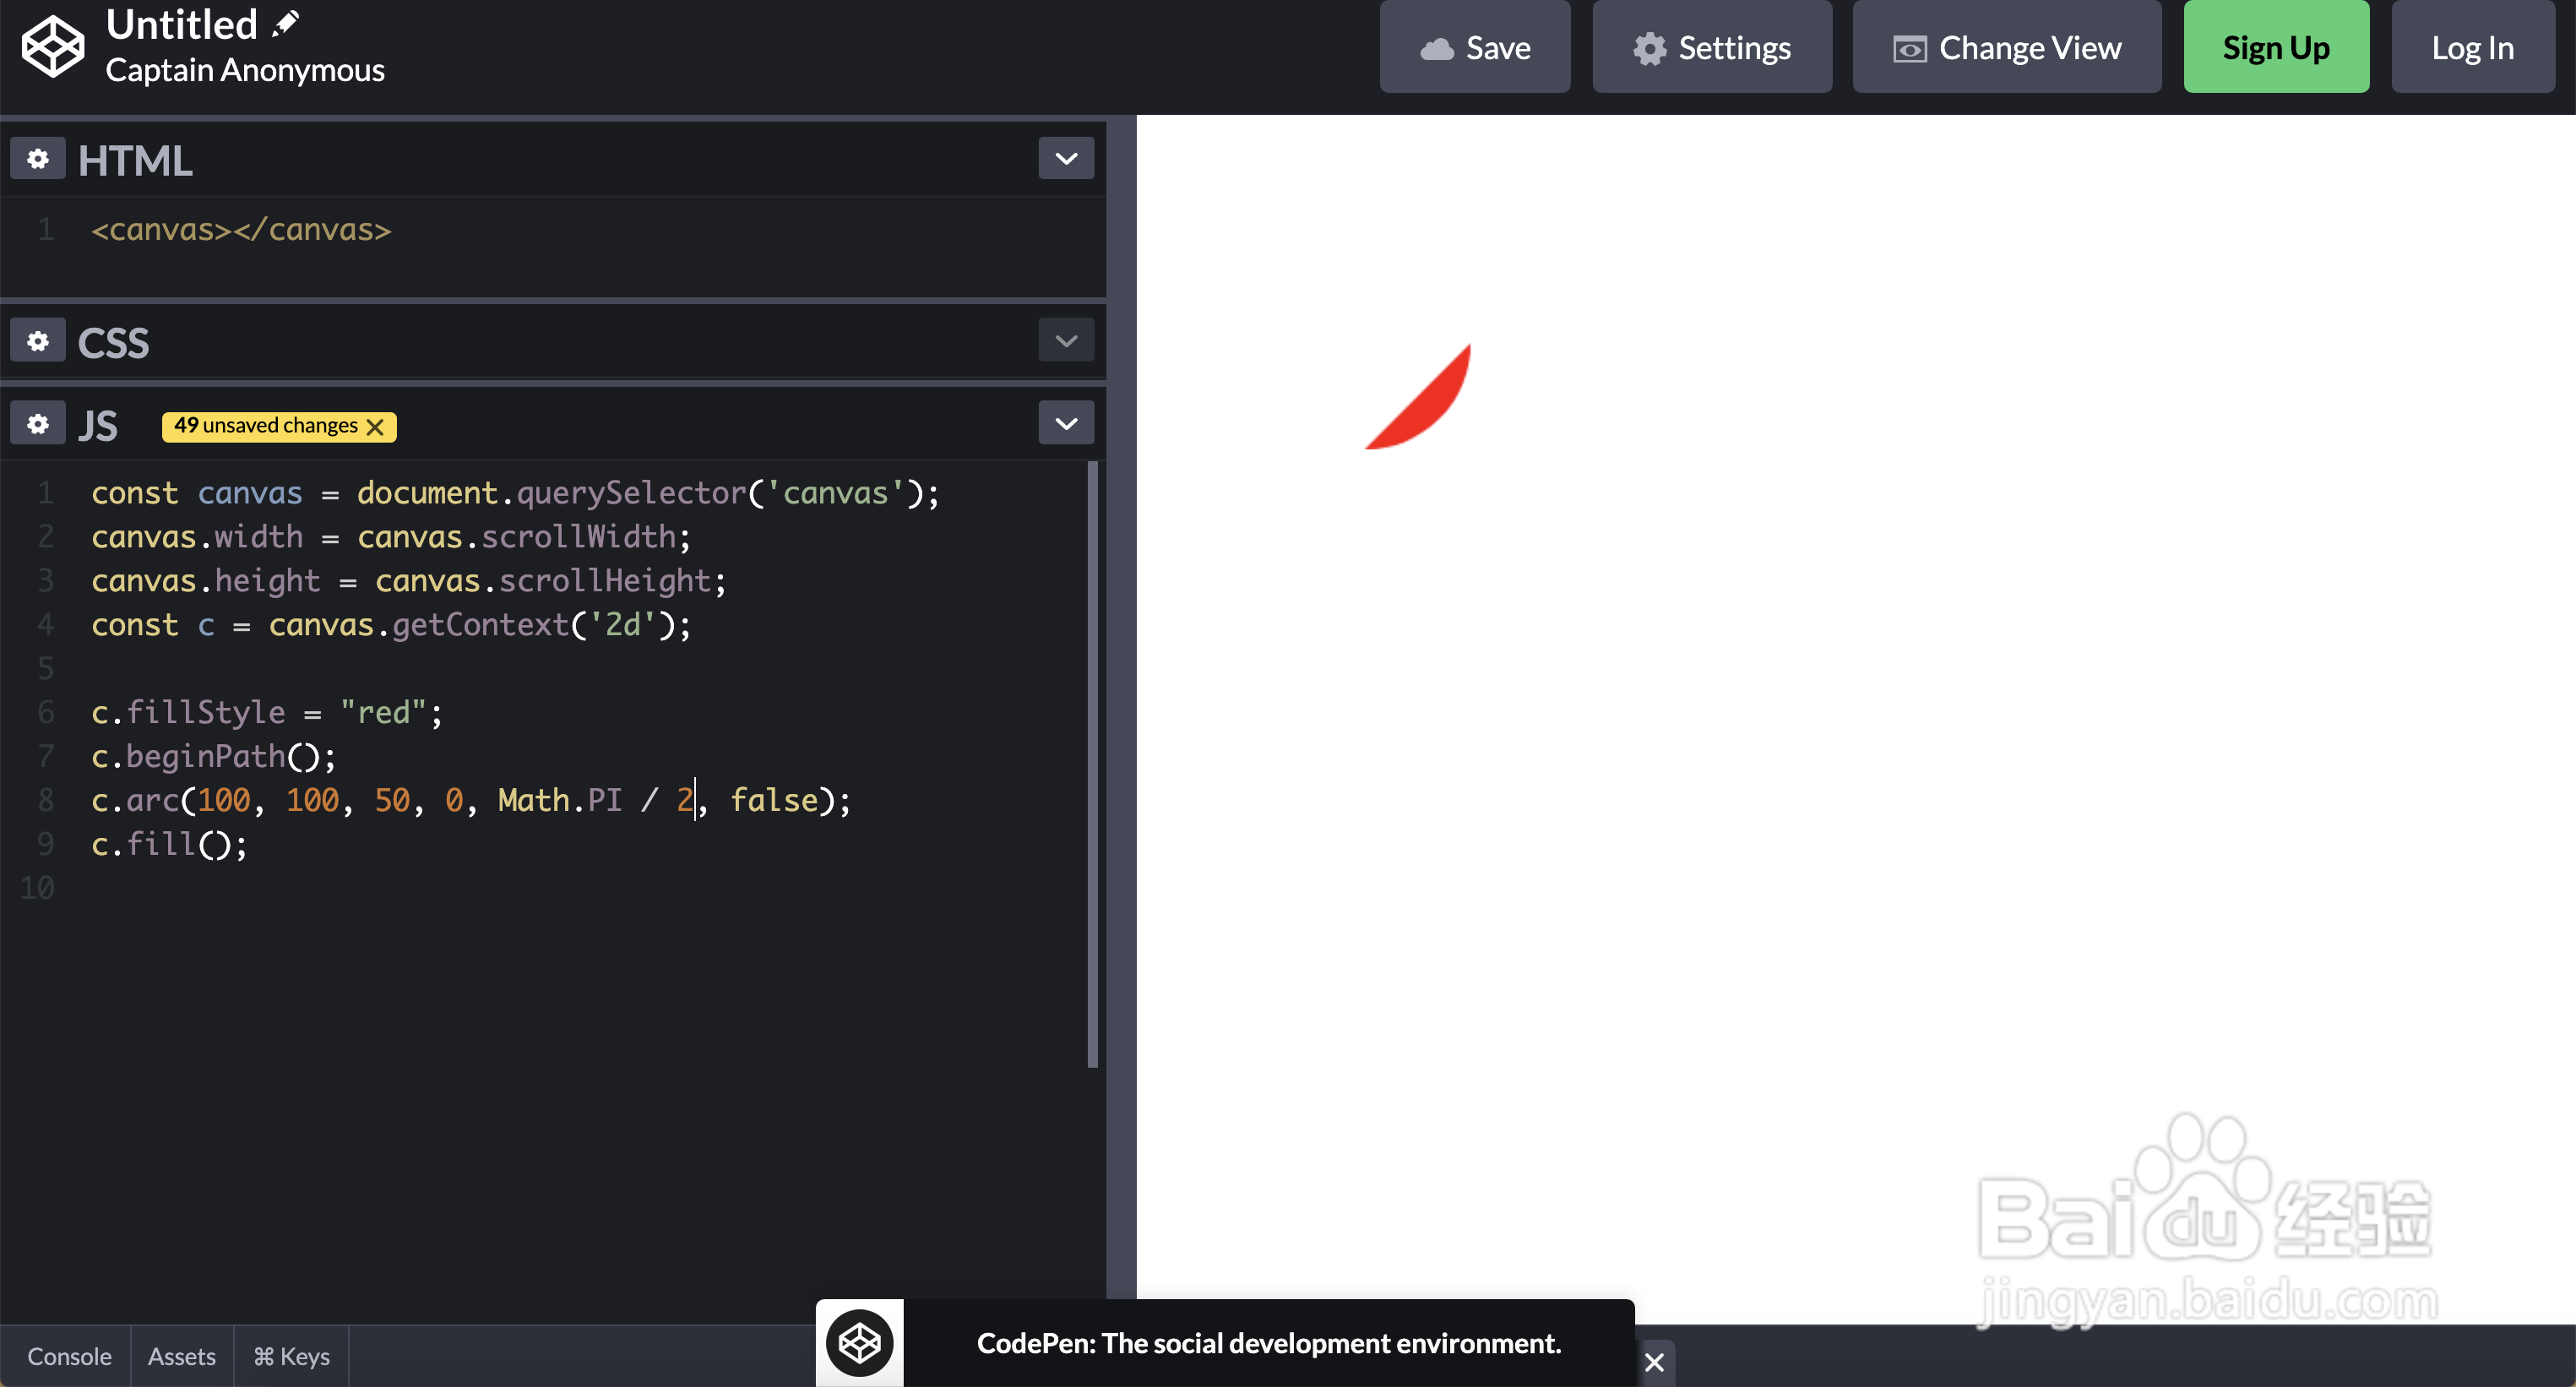Click the Log In button

pos(2471,47)
